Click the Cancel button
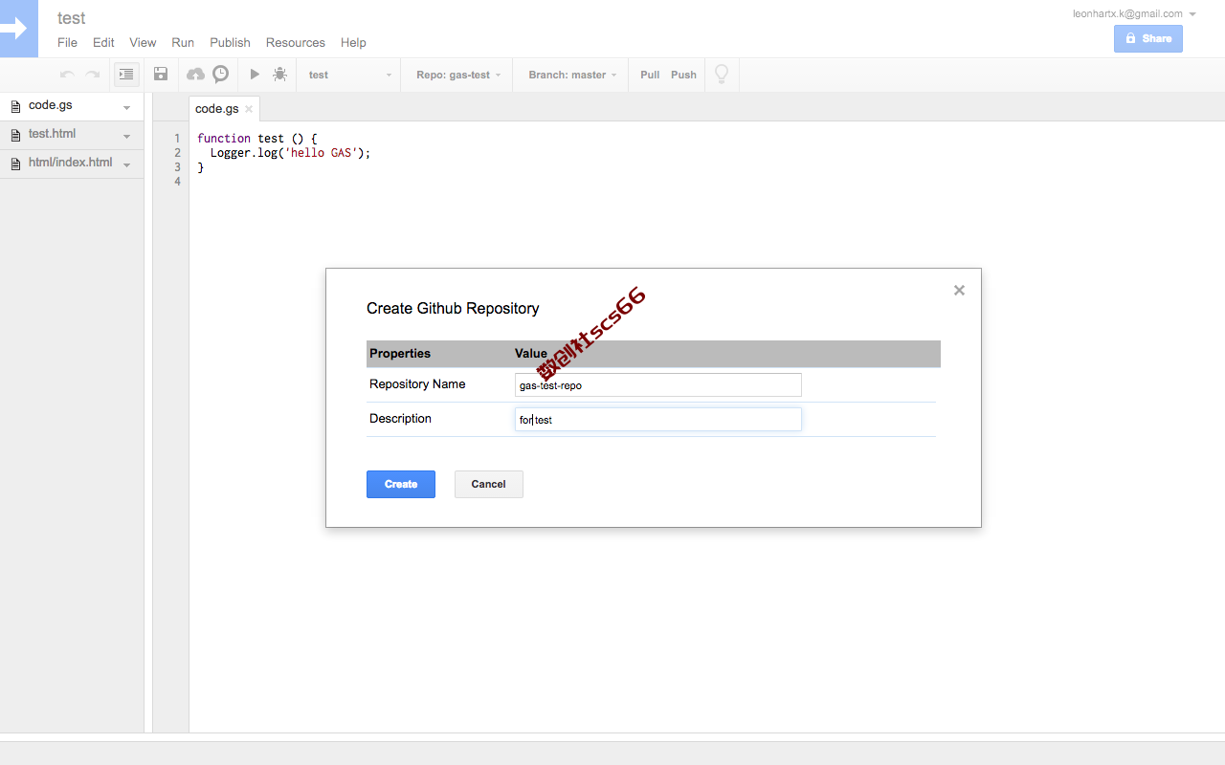The width and height of the screenshot is (1225, 765). [x=488, y=484]
